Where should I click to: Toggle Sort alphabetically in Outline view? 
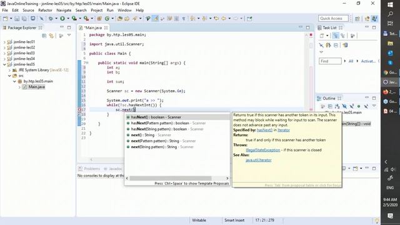coord(337,106)
